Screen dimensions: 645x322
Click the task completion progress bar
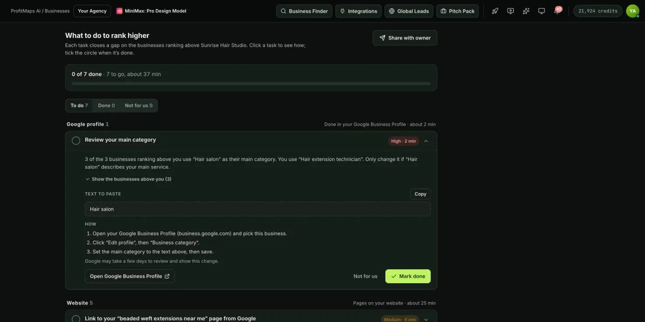point(251,84)
